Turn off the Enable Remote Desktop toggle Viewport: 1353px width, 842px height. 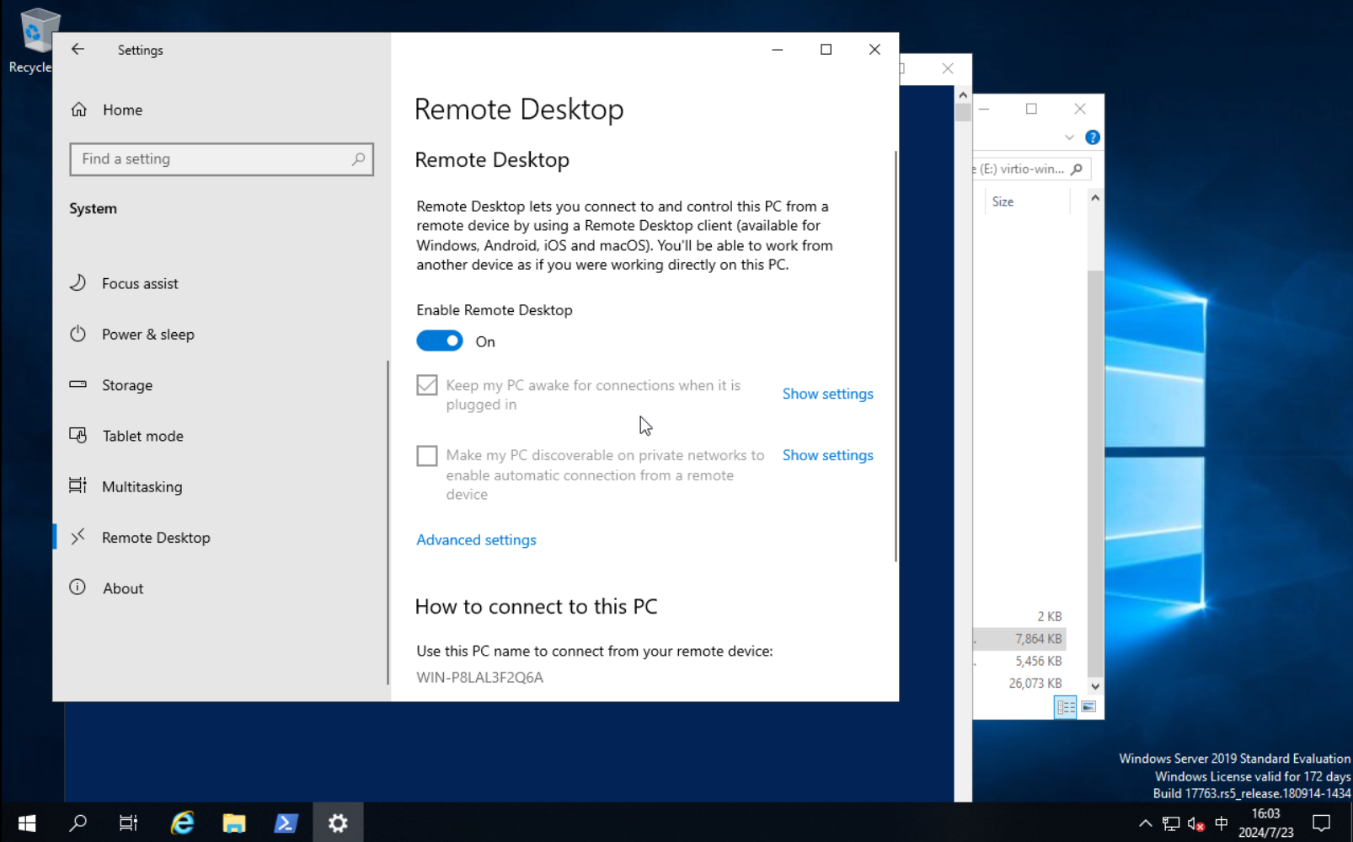pyautogui.click(x=439, y=341)
